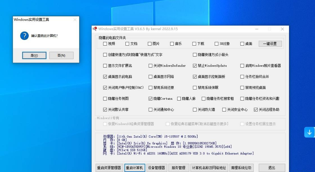This screenshot has height=172, width=315.
Task: Click the blue down-arrow button at right edge
Action: (309, 132)
